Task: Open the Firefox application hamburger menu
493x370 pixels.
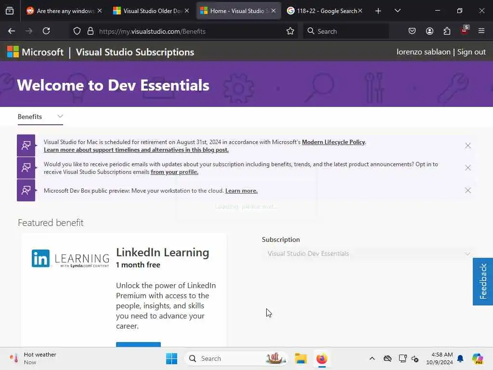Action: pyautogui.click(x=481, y=31)
